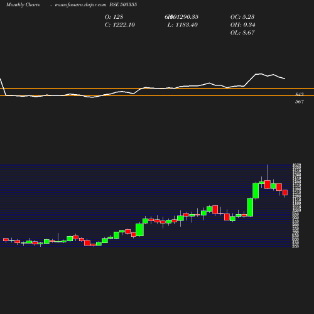Click the munafasutra.tbrjar.com watermark text
Viewport: 314px width, 314px height.
(x=80, y=5)
